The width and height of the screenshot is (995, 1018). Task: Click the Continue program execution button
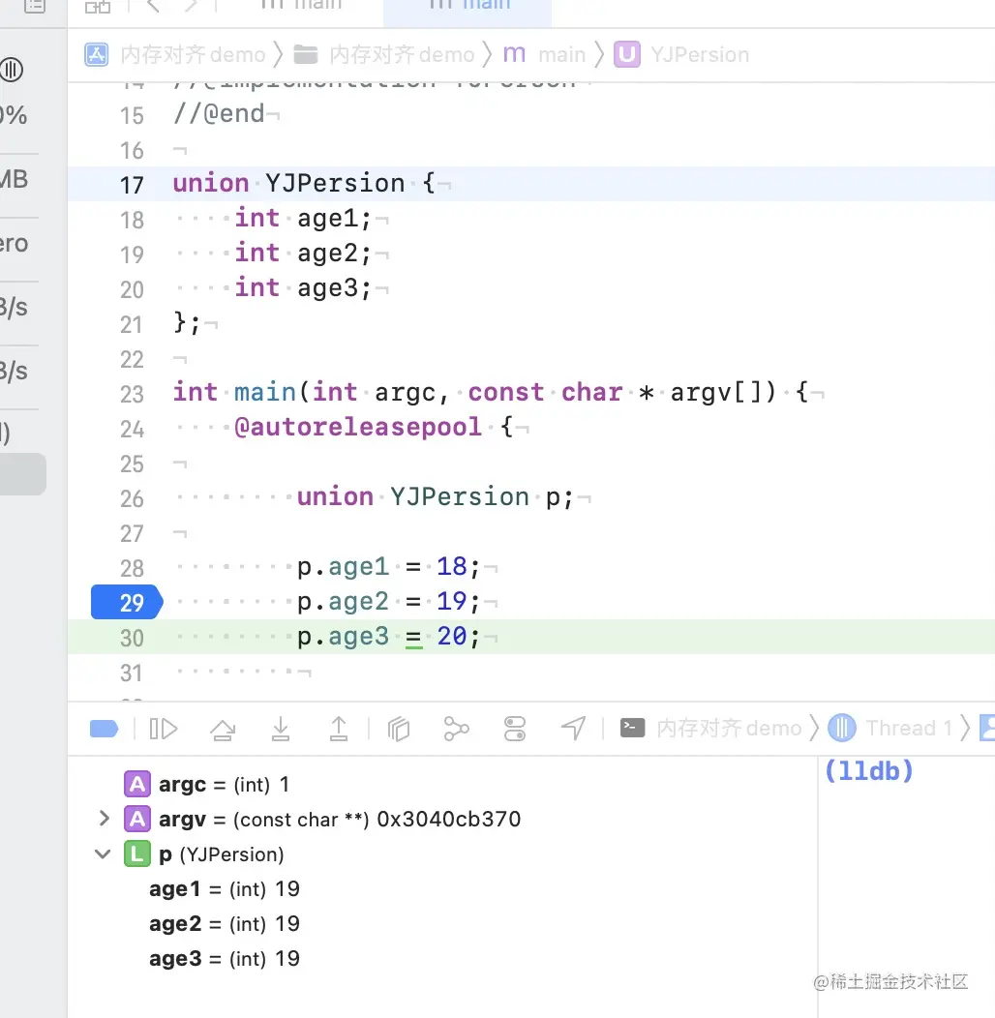click(163, 729)
